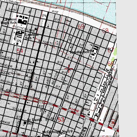Select the 'St David Sch' label
137x137 pixels.
[x=35, y=121]
